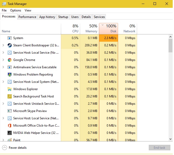Viewport: 174px width, 155px height.
Task: Open the View menu
Action: tap(28, 10)
